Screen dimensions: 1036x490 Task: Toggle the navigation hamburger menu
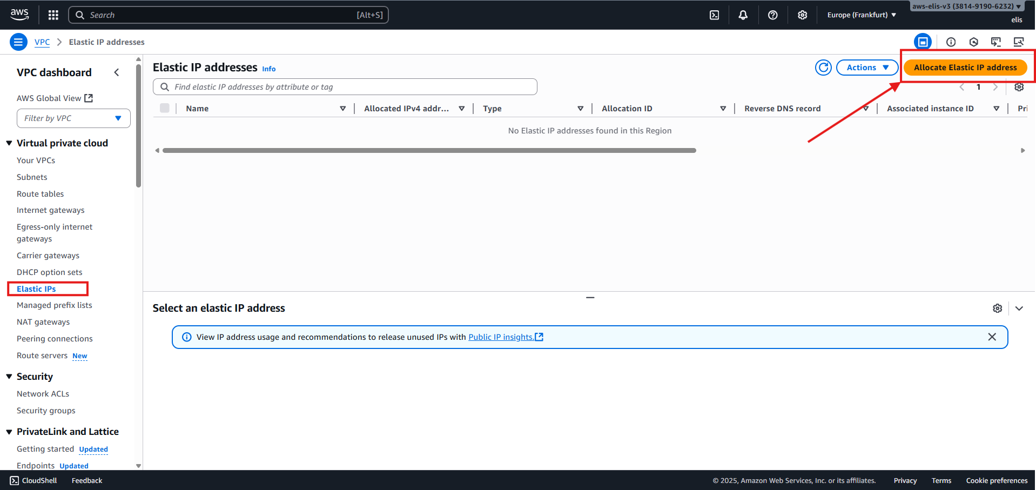click(18, 42)
